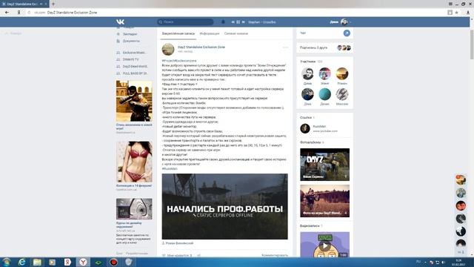Launch Internet Explorer from taskbar

click(21, 262)
